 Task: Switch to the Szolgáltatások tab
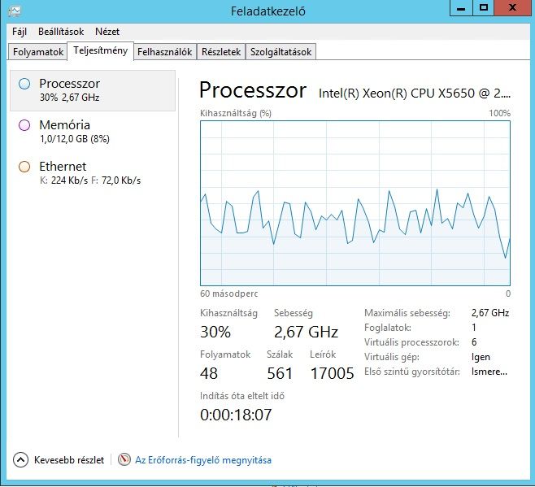[x=281, y=52]
